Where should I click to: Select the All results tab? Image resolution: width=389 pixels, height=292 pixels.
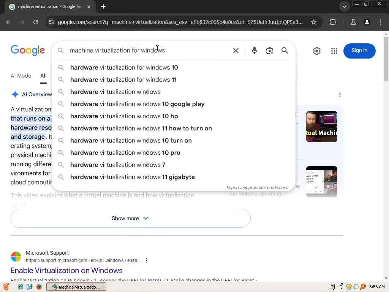pos(43,76)
